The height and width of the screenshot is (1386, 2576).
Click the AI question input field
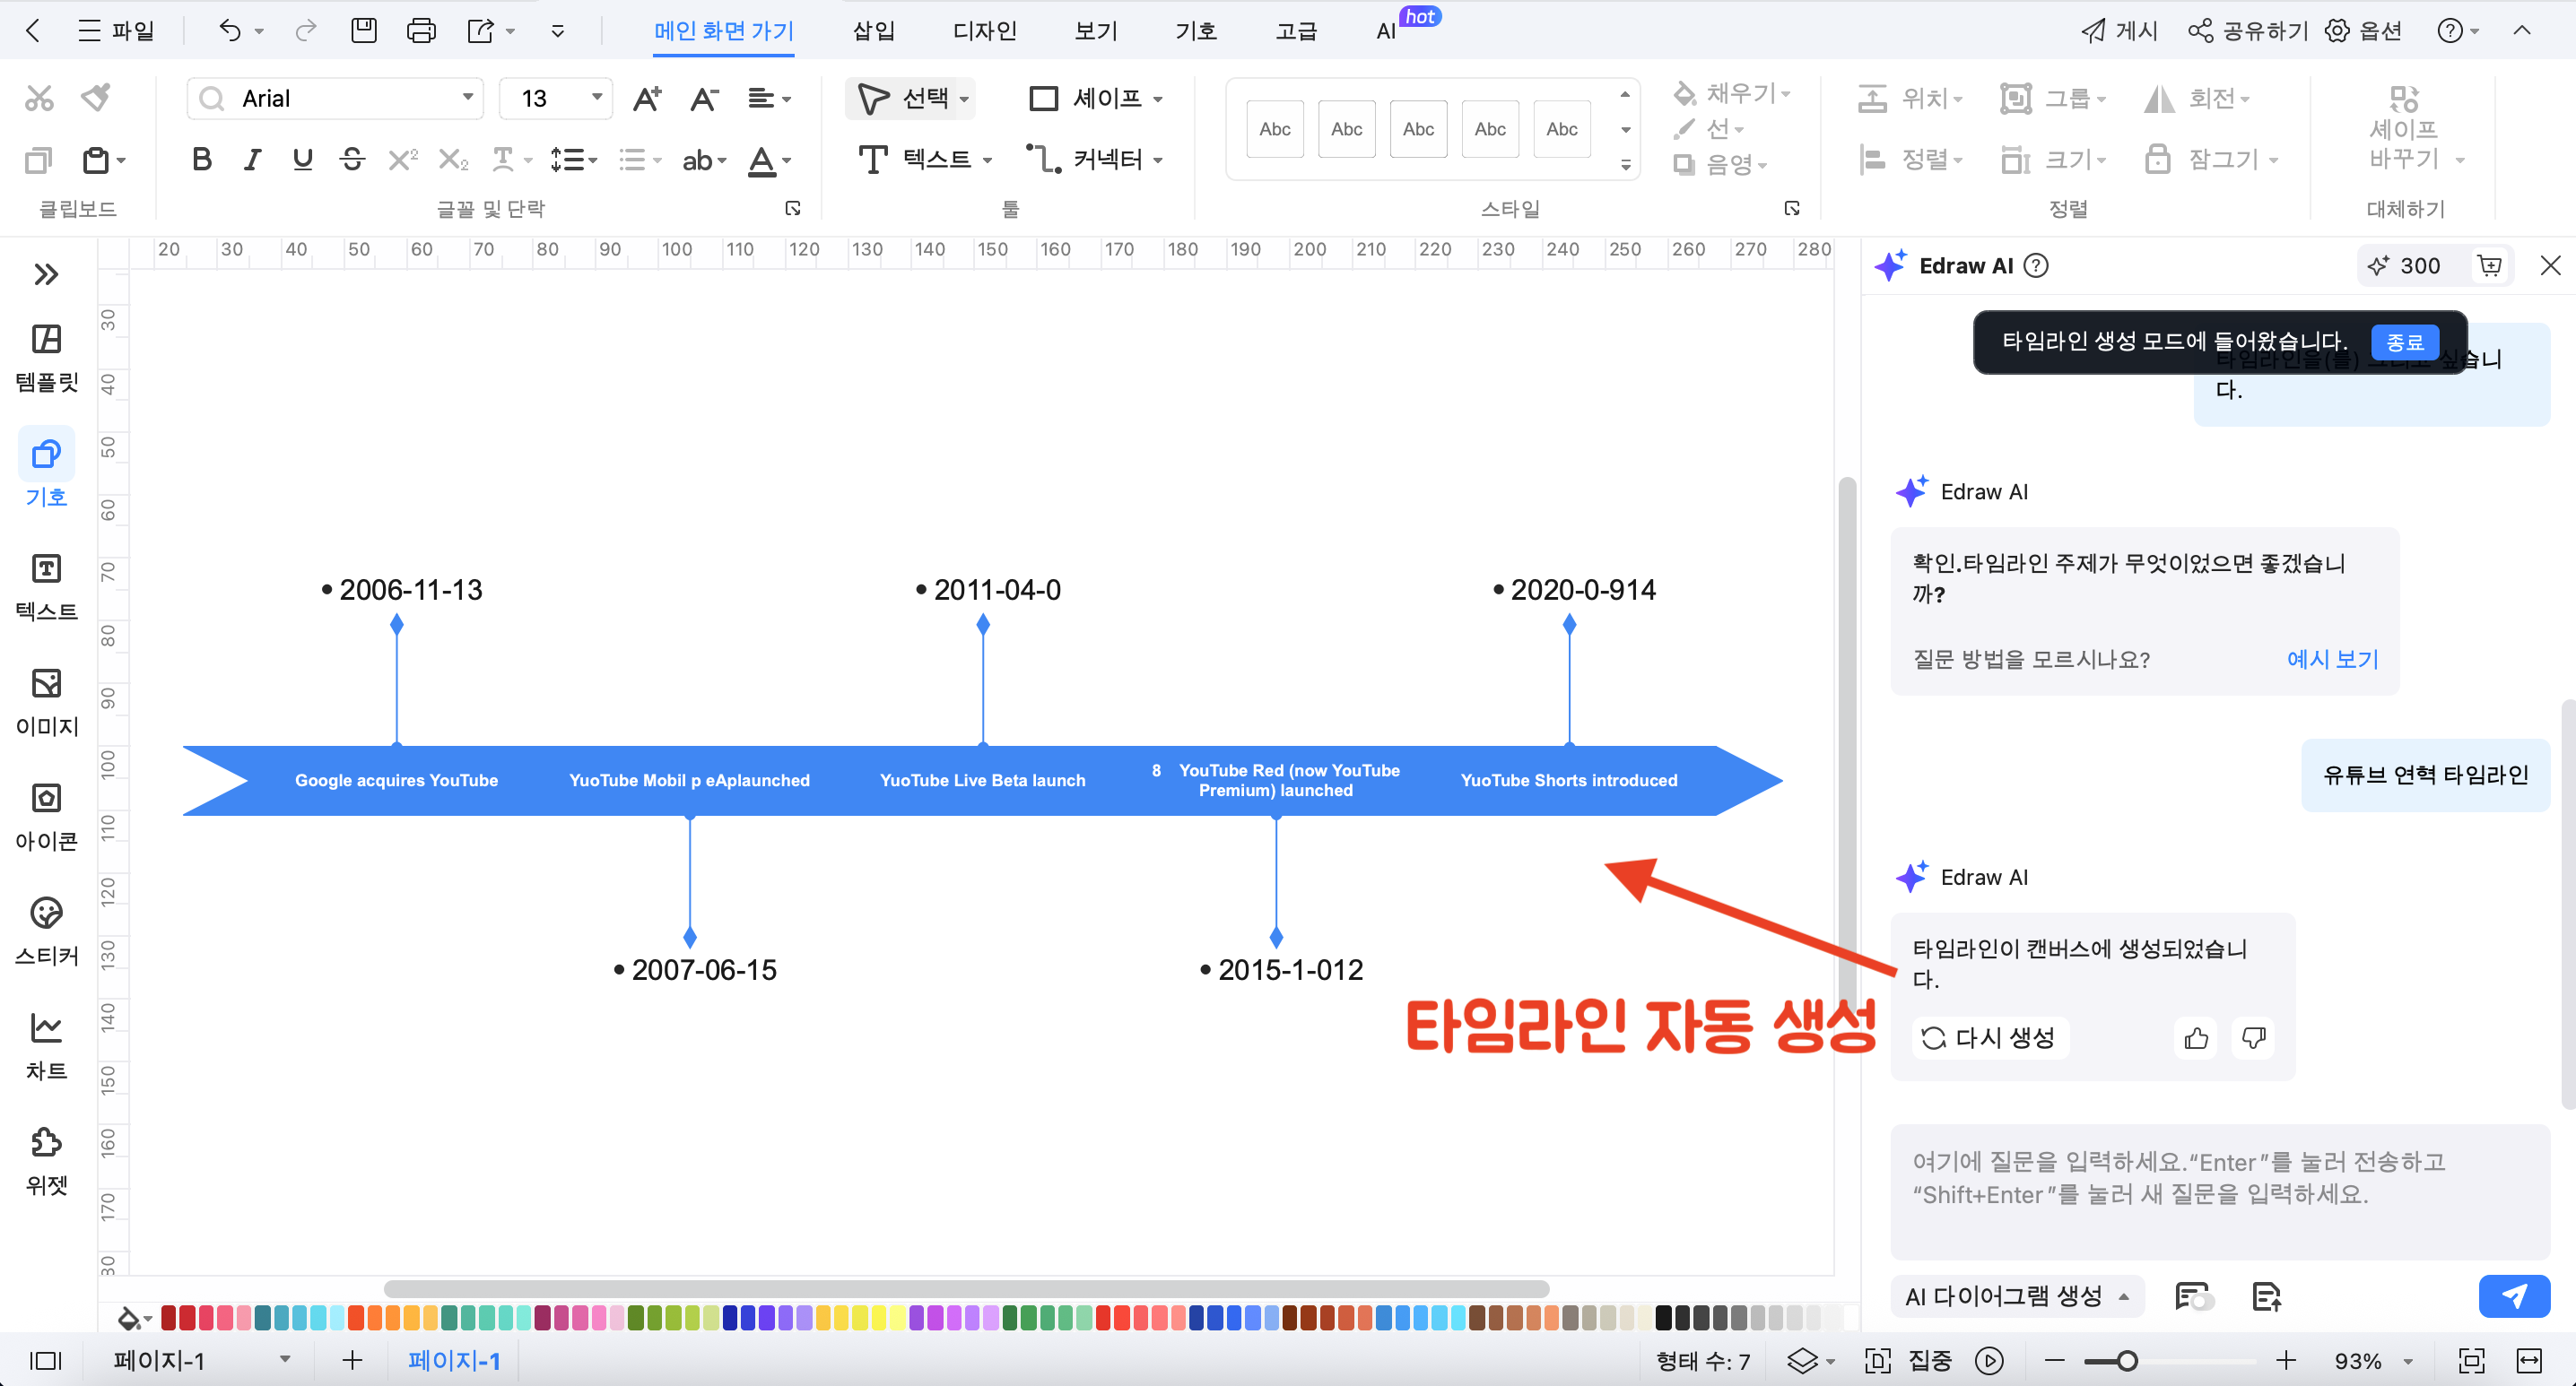(x=2220, y=1191)
